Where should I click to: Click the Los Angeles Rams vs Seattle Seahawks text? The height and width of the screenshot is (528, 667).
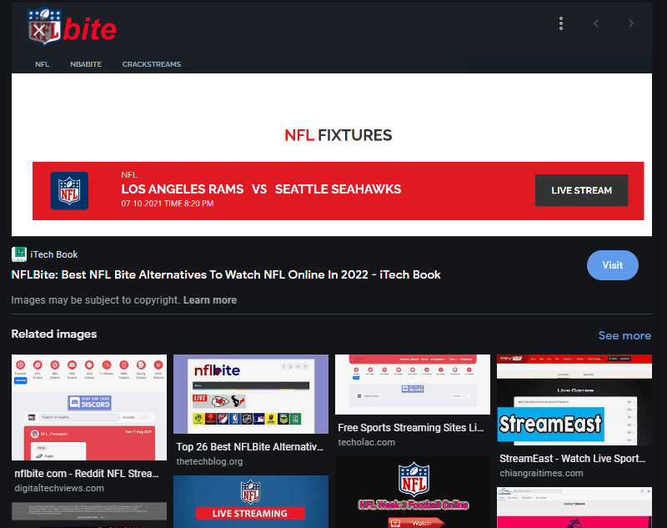261,189
